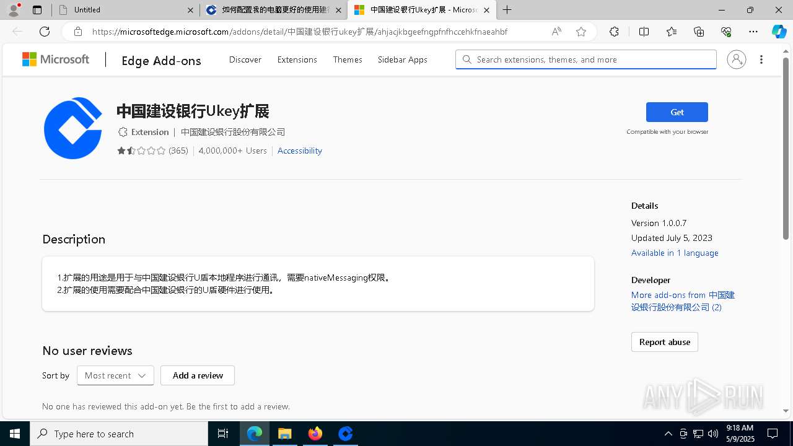Click the star rating for the extension
Viewport: 793px width, 446px height.
(x=142, y=151)
